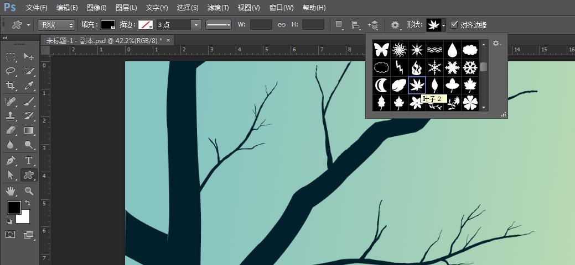Open the 文件(F) menu

(x=37, y=8)
